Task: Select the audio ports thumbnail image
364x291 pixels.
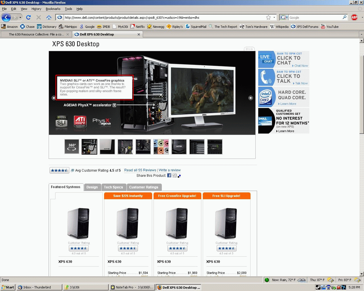Action: click(161, 147)
